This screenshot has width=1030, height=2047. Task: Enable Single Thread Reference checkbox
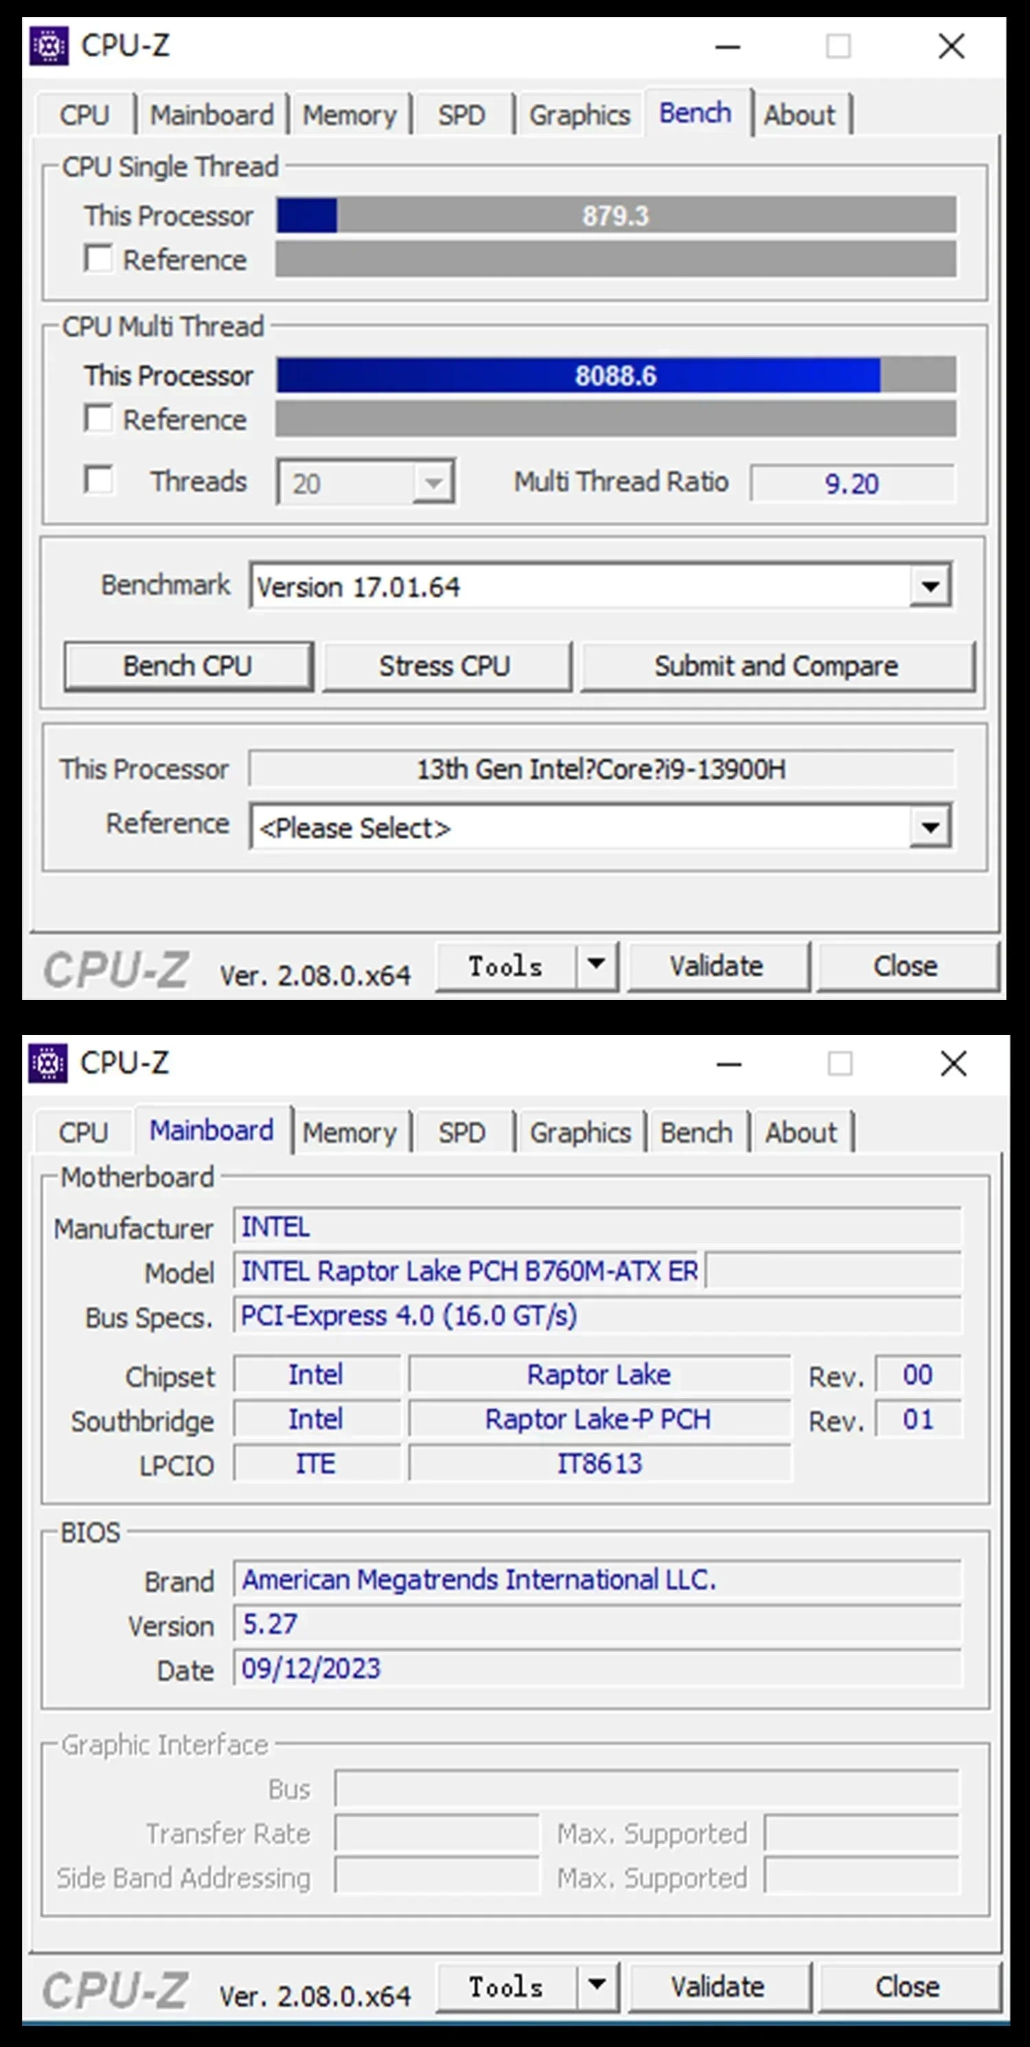(x=98, y=258)
